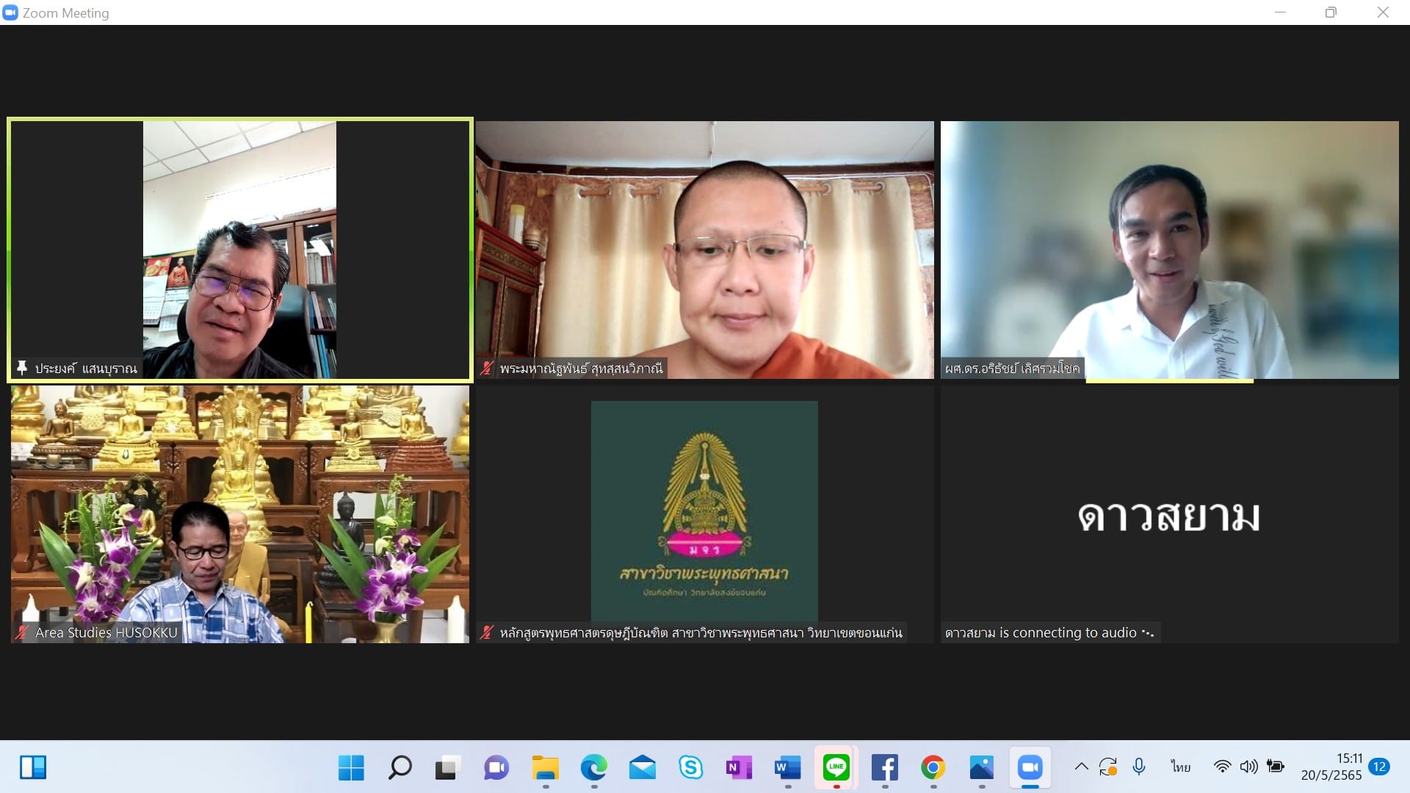Screen dimensions: 1410x793
Task: Select ดาวสยาม participant tile
Action: click(x=1170, y=514)
